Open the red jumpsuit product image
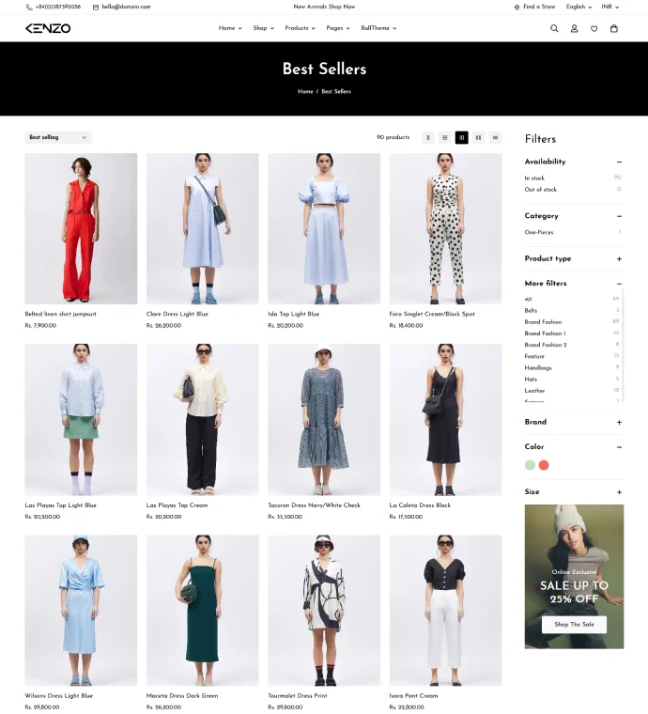648x714 pixels. click(81, 228)
